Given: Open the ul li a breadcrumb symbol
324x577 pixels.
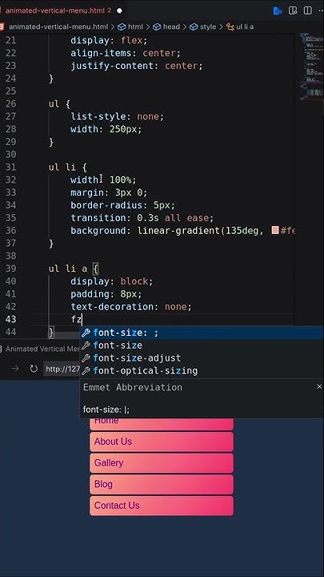Looking at the screenshot, I should [240, 27].
